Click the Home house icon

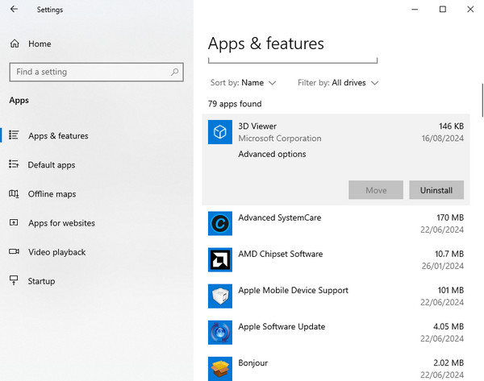click(x=15, y=43)
